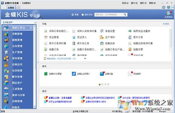
Task: Click the new tab button beside 主控台
Action: (18, 8)
